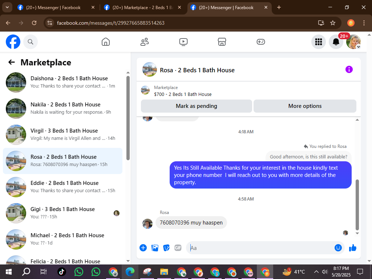Open Daishona's conversation
Viewport: 372px width, 279px height.
pyautogui.click(x=62, y=82)
